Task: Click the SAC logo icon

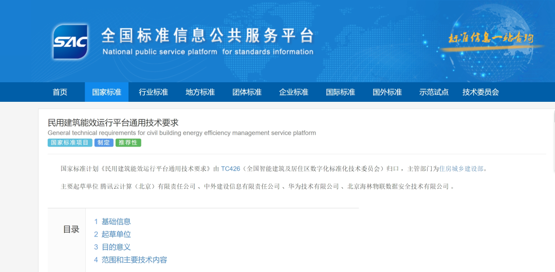Action: coord(70,42)
